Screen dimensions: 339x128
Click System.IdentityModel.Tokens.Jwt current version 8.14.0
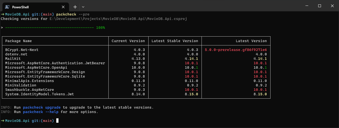coord(138,94)
